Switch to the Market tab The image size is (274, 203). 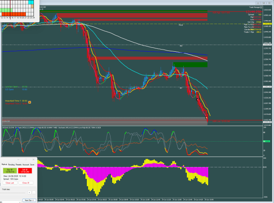4,164
